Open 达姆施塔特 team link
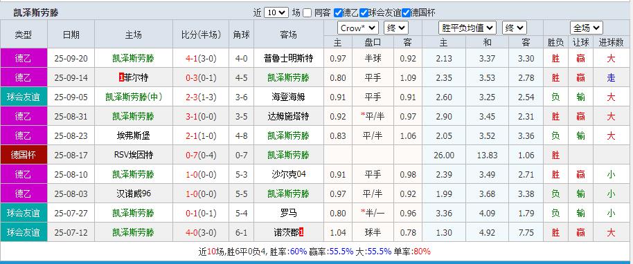 289,117
